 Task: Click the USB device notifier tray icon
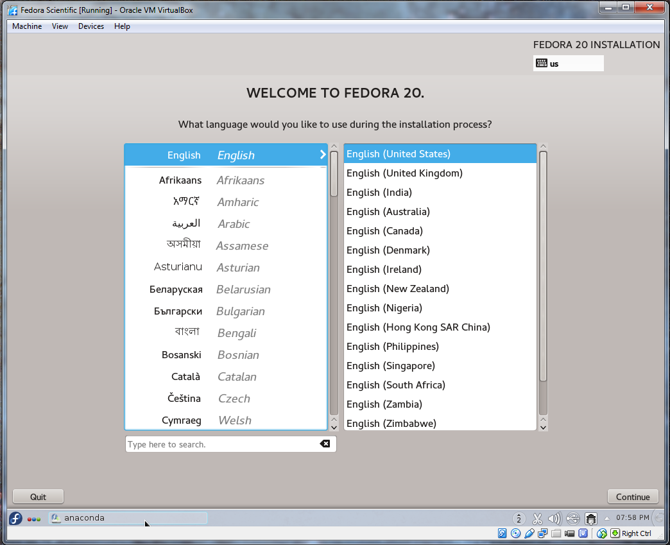click(573, 519)
